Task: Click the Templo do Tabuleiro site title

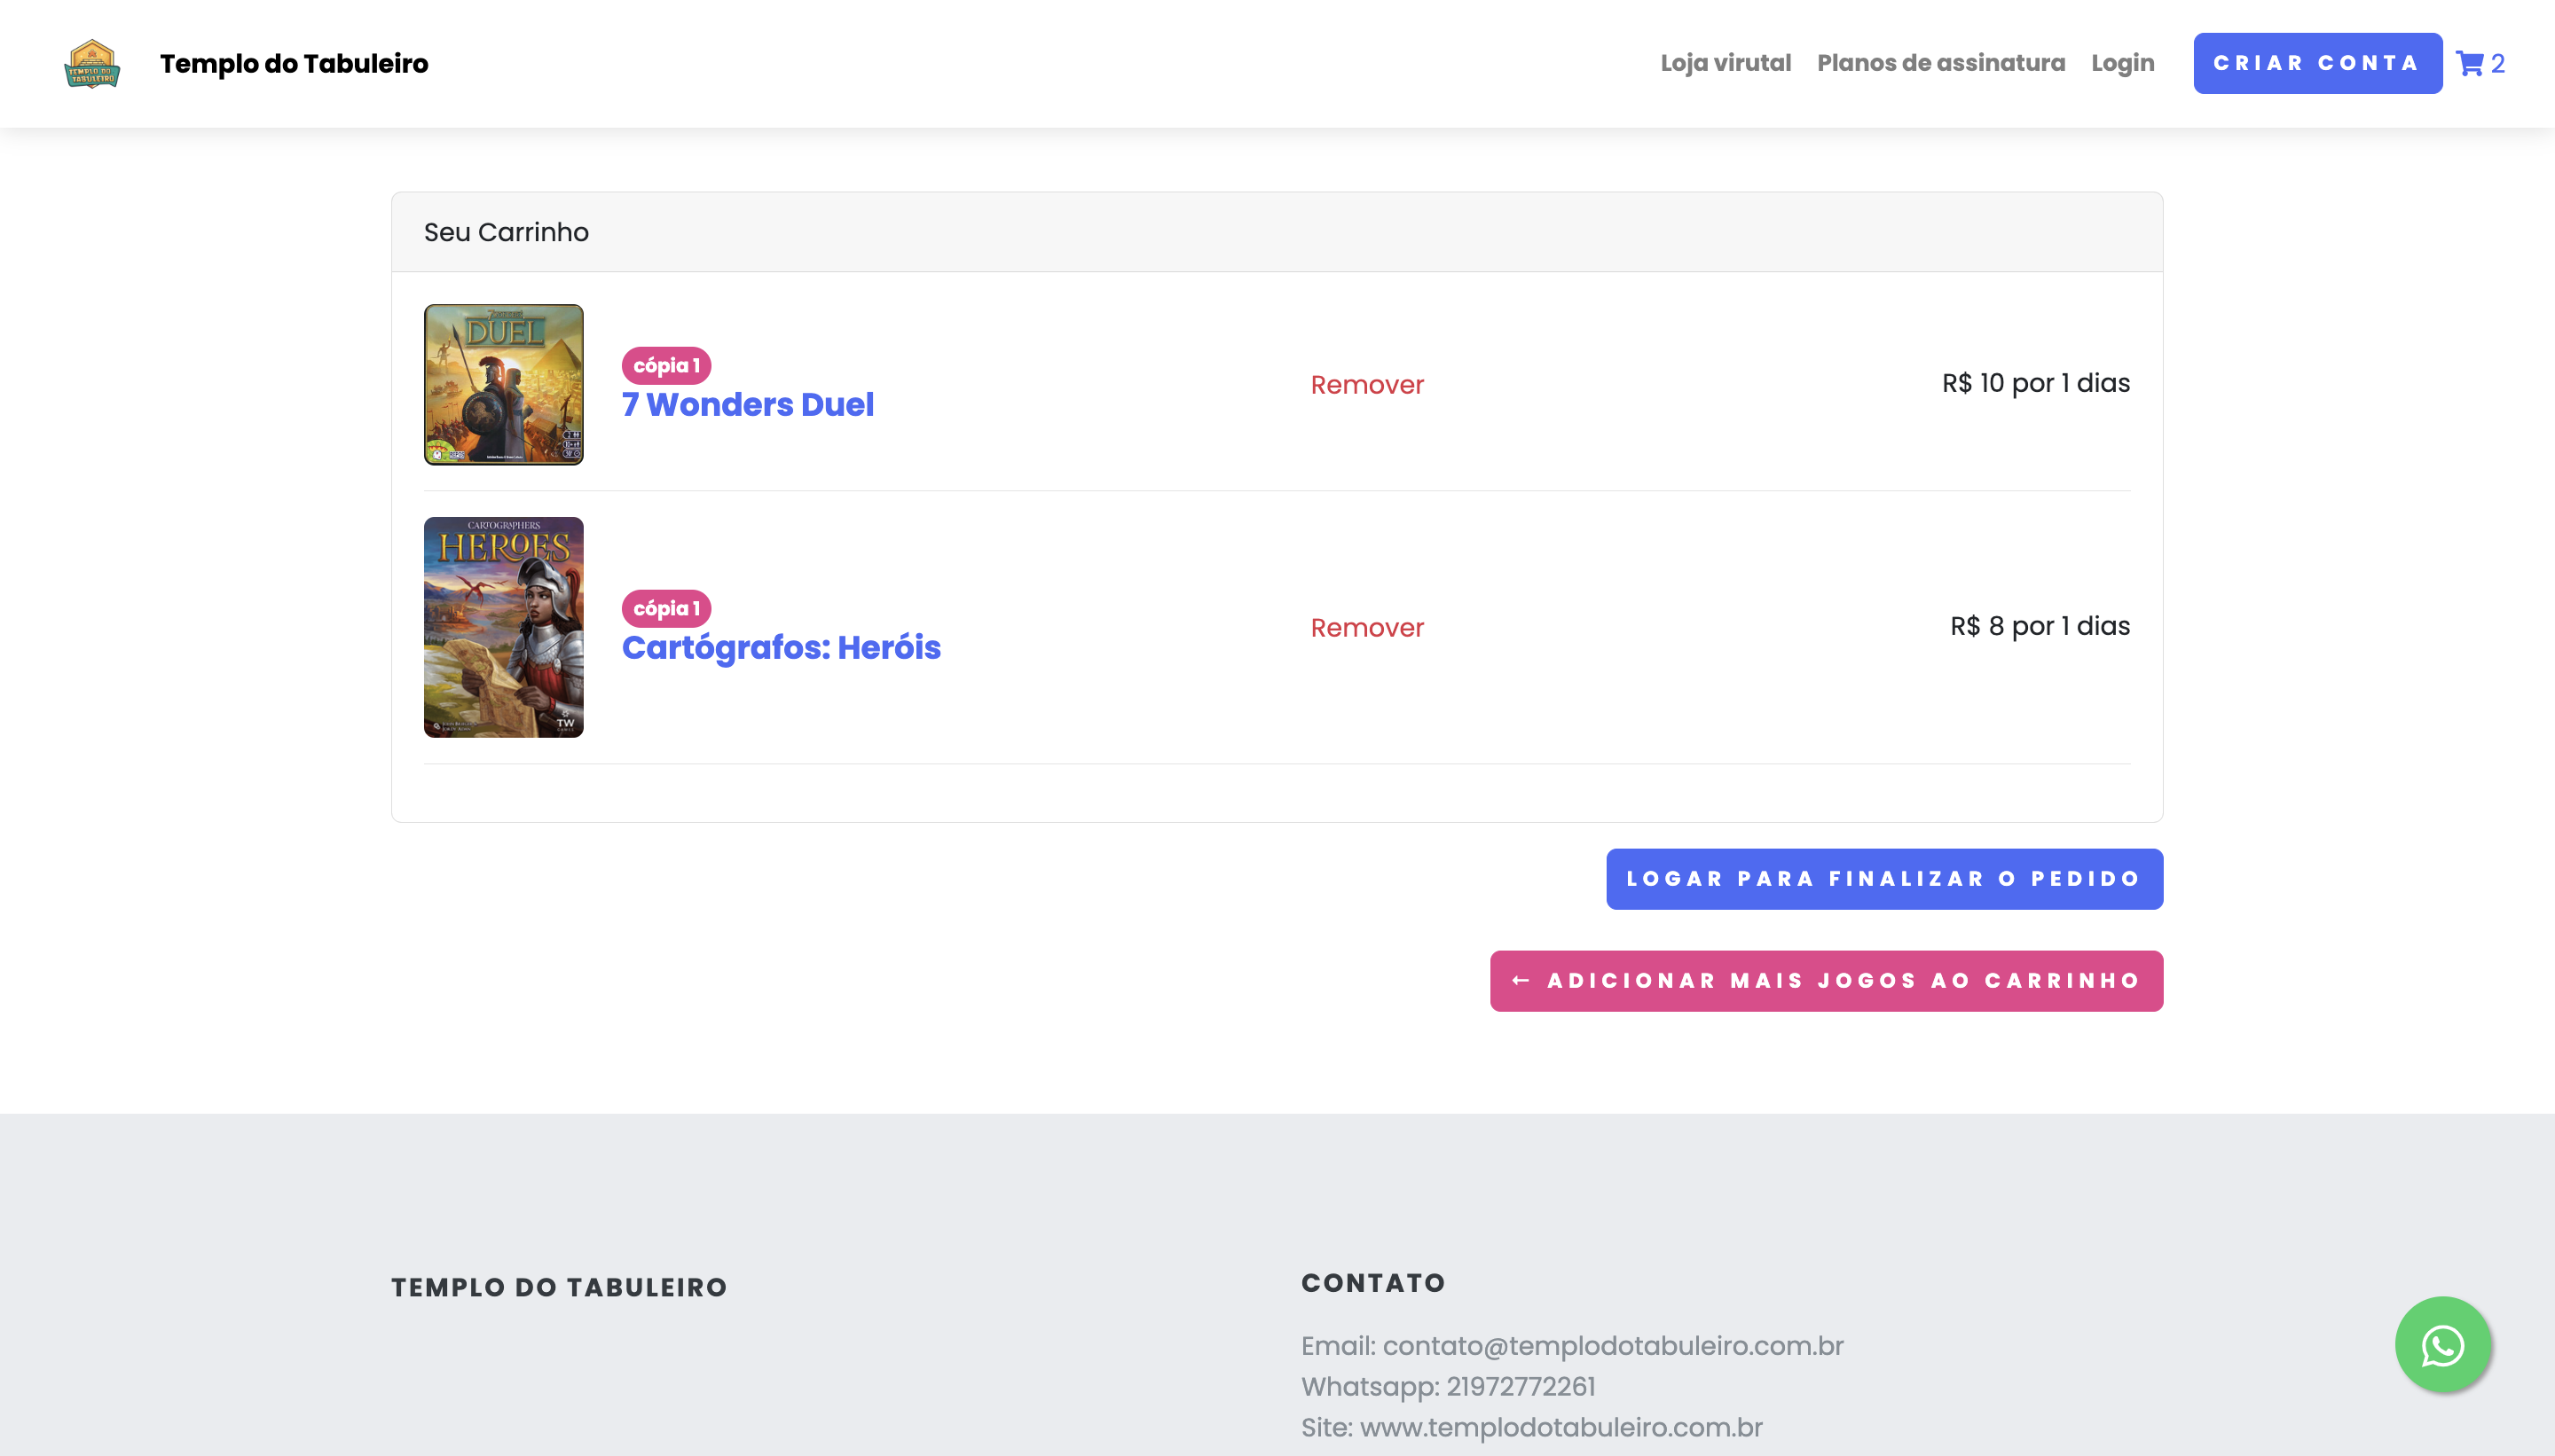Action: point(295,63)
